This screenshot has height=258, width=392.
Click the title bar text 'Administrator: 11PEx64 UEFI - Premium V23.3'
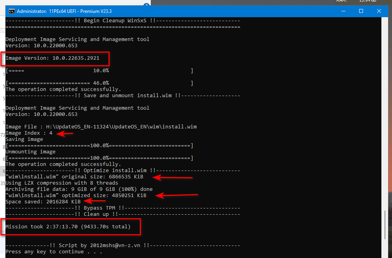click(x=64, y=11)
